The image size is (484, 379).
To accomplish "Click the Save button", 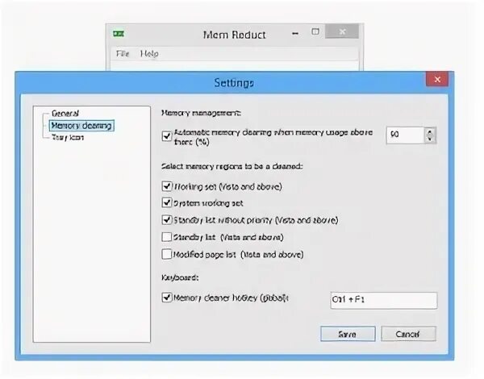I will pos(348,334).
